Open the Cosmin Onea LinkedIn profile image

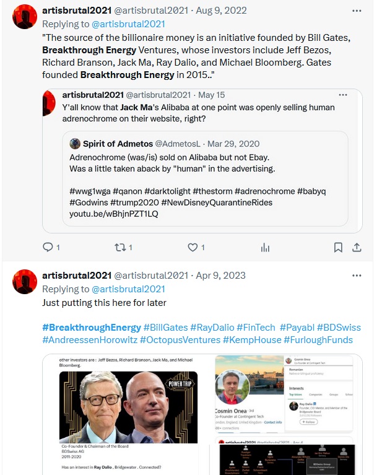(284, 394)
